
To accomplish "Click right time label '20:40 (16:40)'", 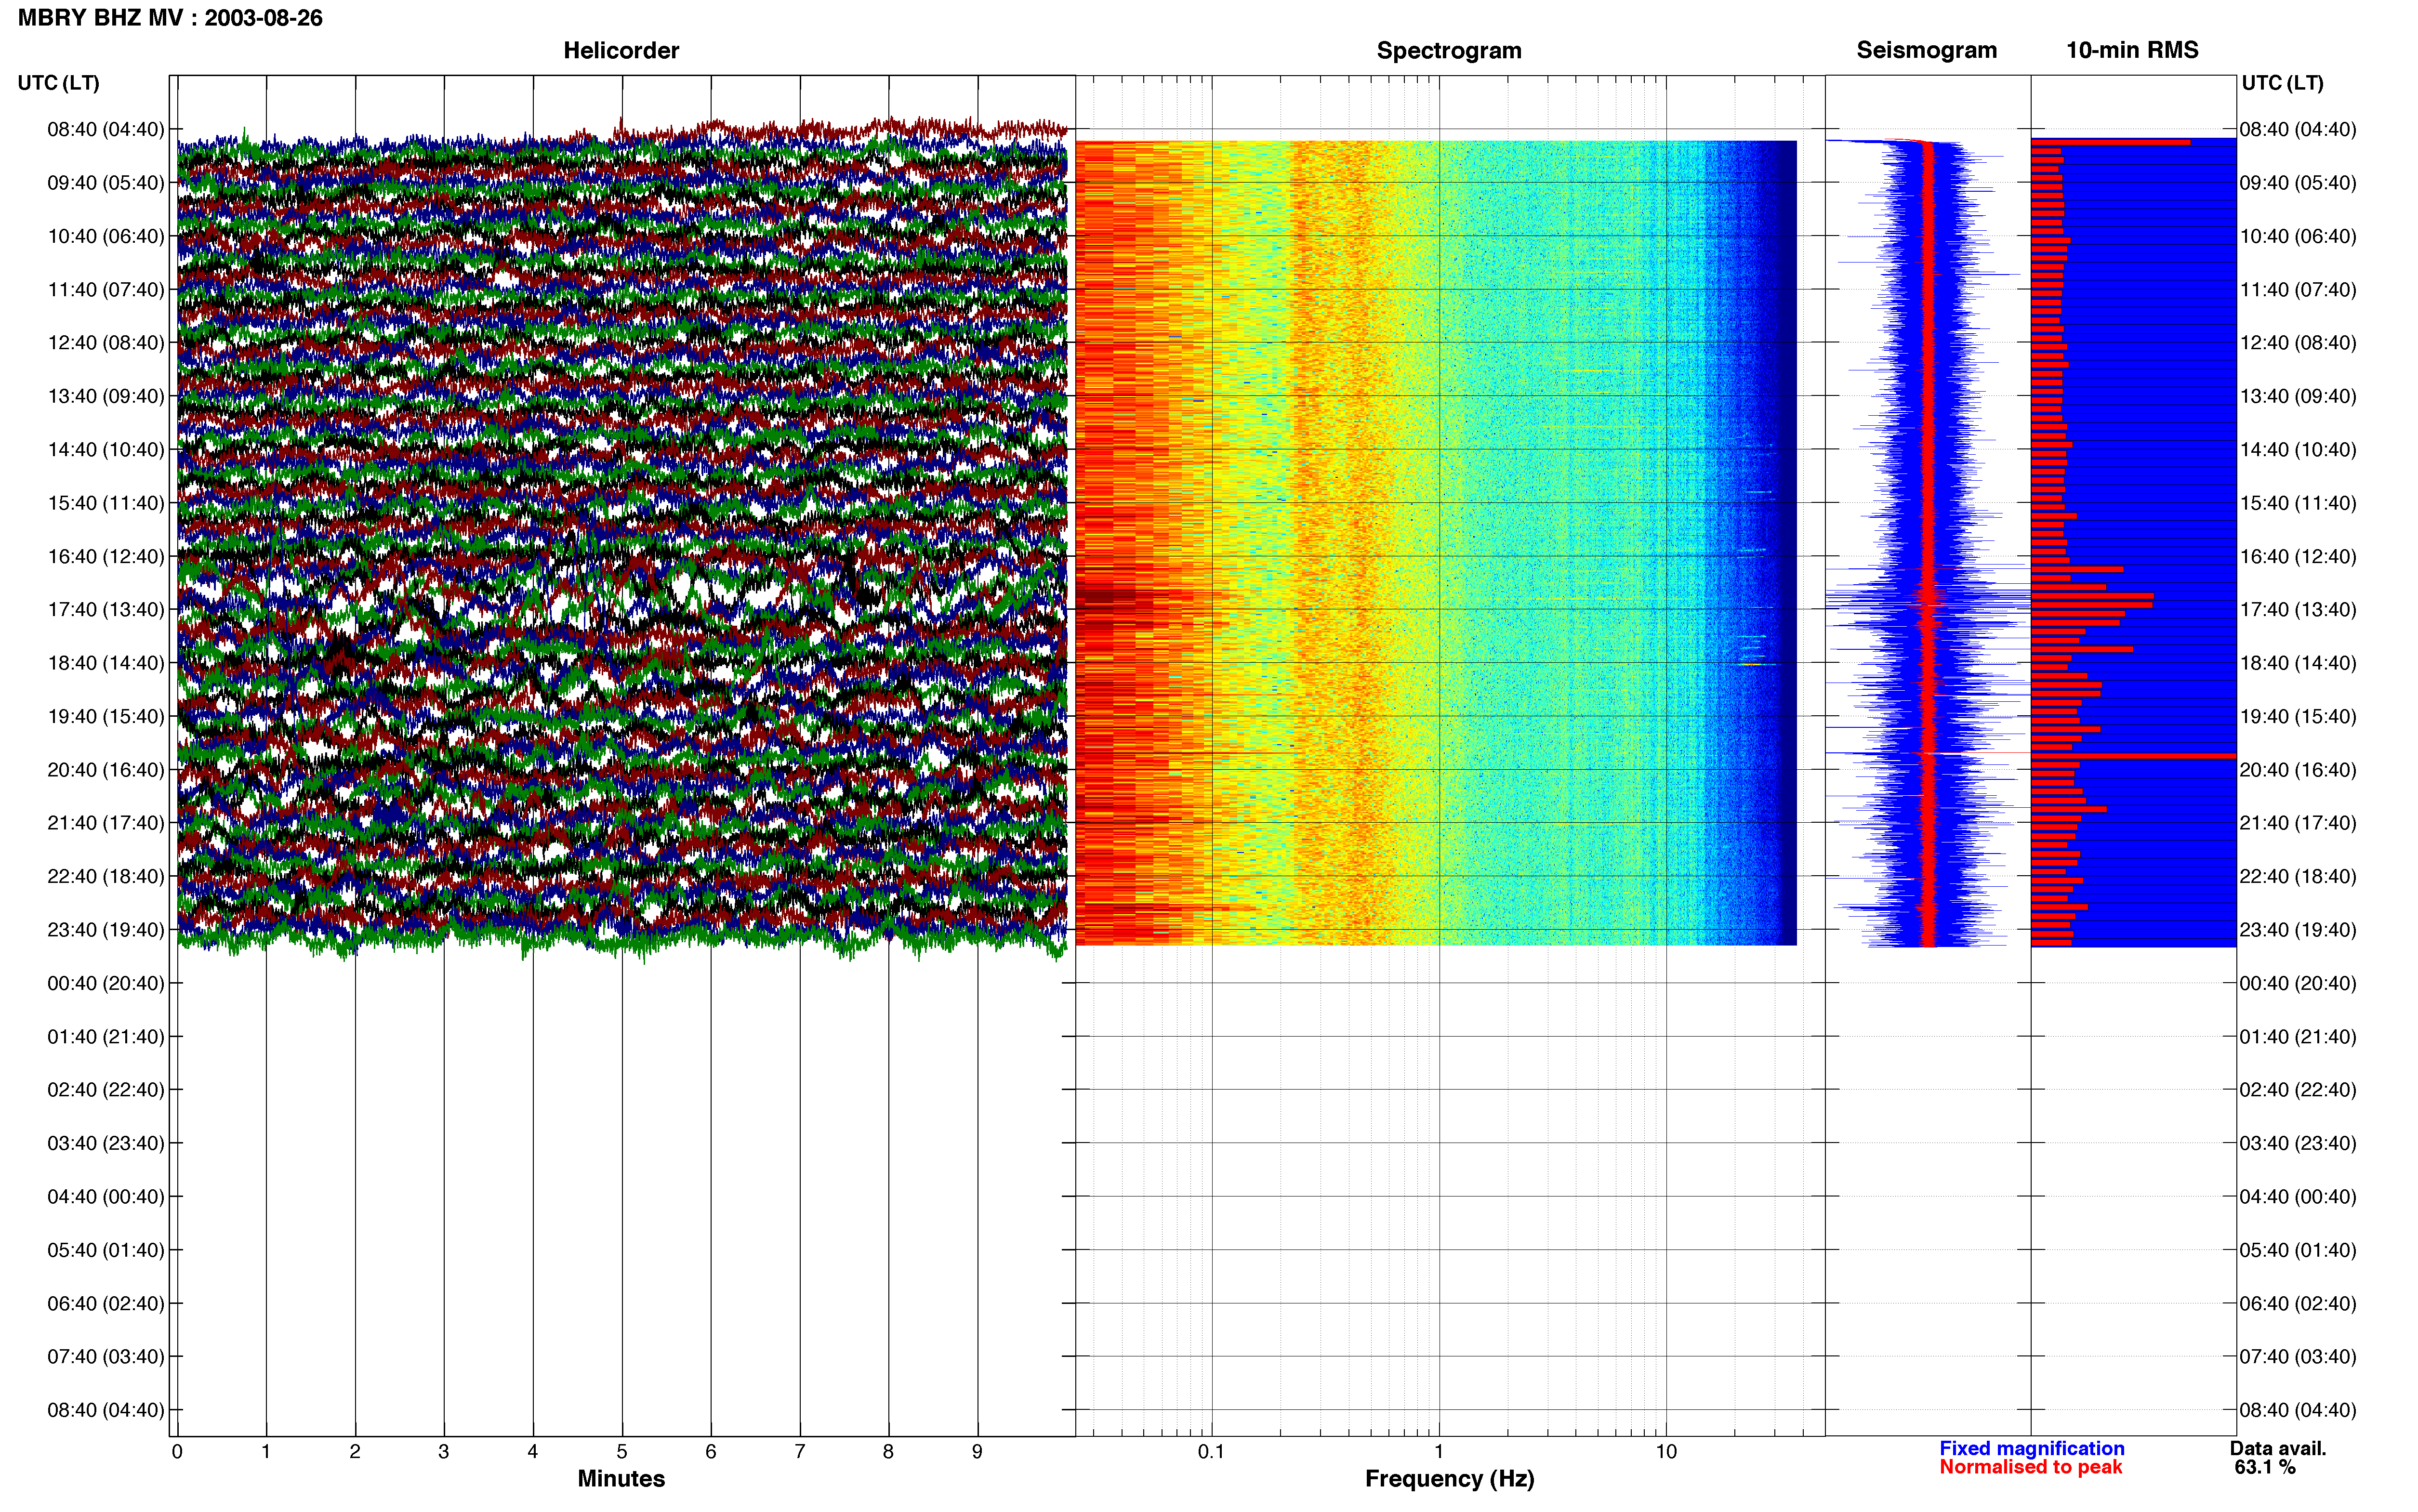I will 2297,770.
